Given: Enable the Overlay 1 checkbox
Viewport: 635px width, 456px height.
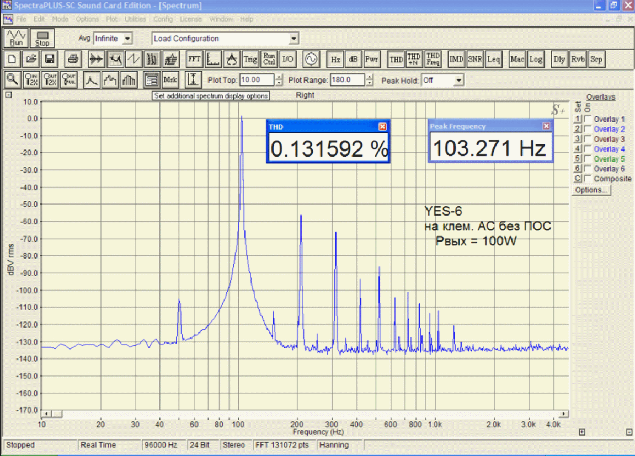Looking at the screenshot, I should pyautogui.click(x=588, y=119).
